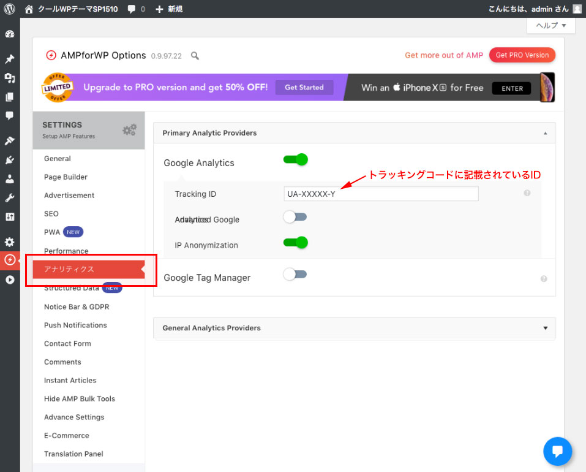This screenshot has height=472, width=586.
Task: Click AMPforWP lightning logo in header
Action: (x=51, y=55)
